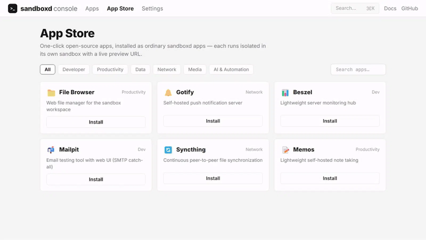Click 'Self-hosted push notification server' description

pyautogui.click(x=203, y=103)
